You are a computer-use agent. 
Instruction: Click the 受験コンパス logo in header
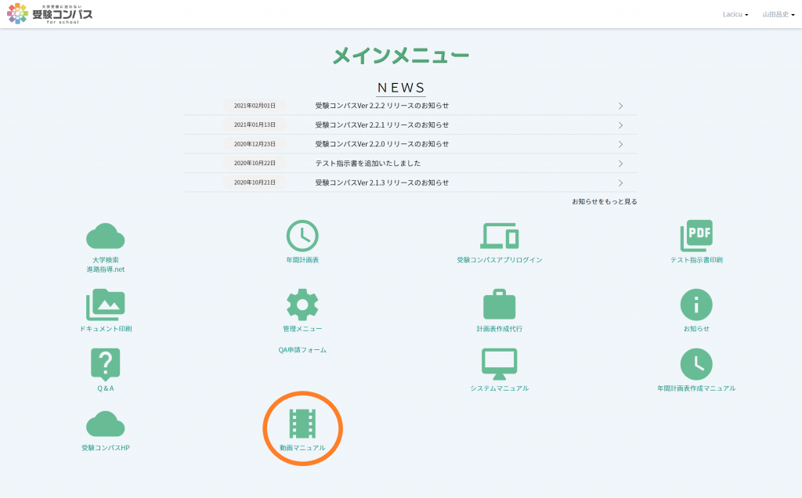[x=50, y=13]
